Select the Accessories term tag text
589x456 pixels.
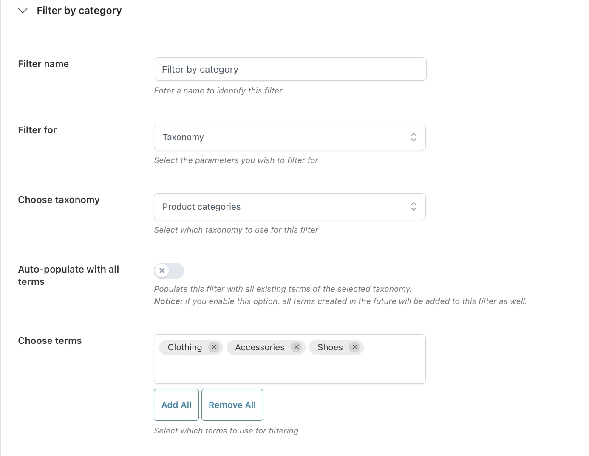click(260, 347)
